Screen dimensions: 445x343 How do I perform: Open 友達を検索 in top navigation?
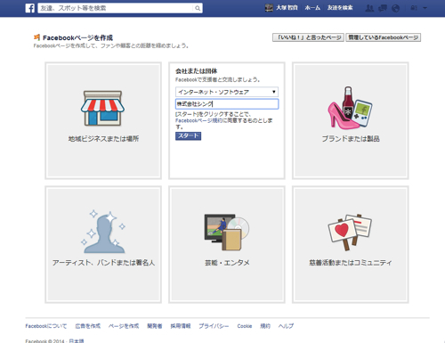(340, 8)
